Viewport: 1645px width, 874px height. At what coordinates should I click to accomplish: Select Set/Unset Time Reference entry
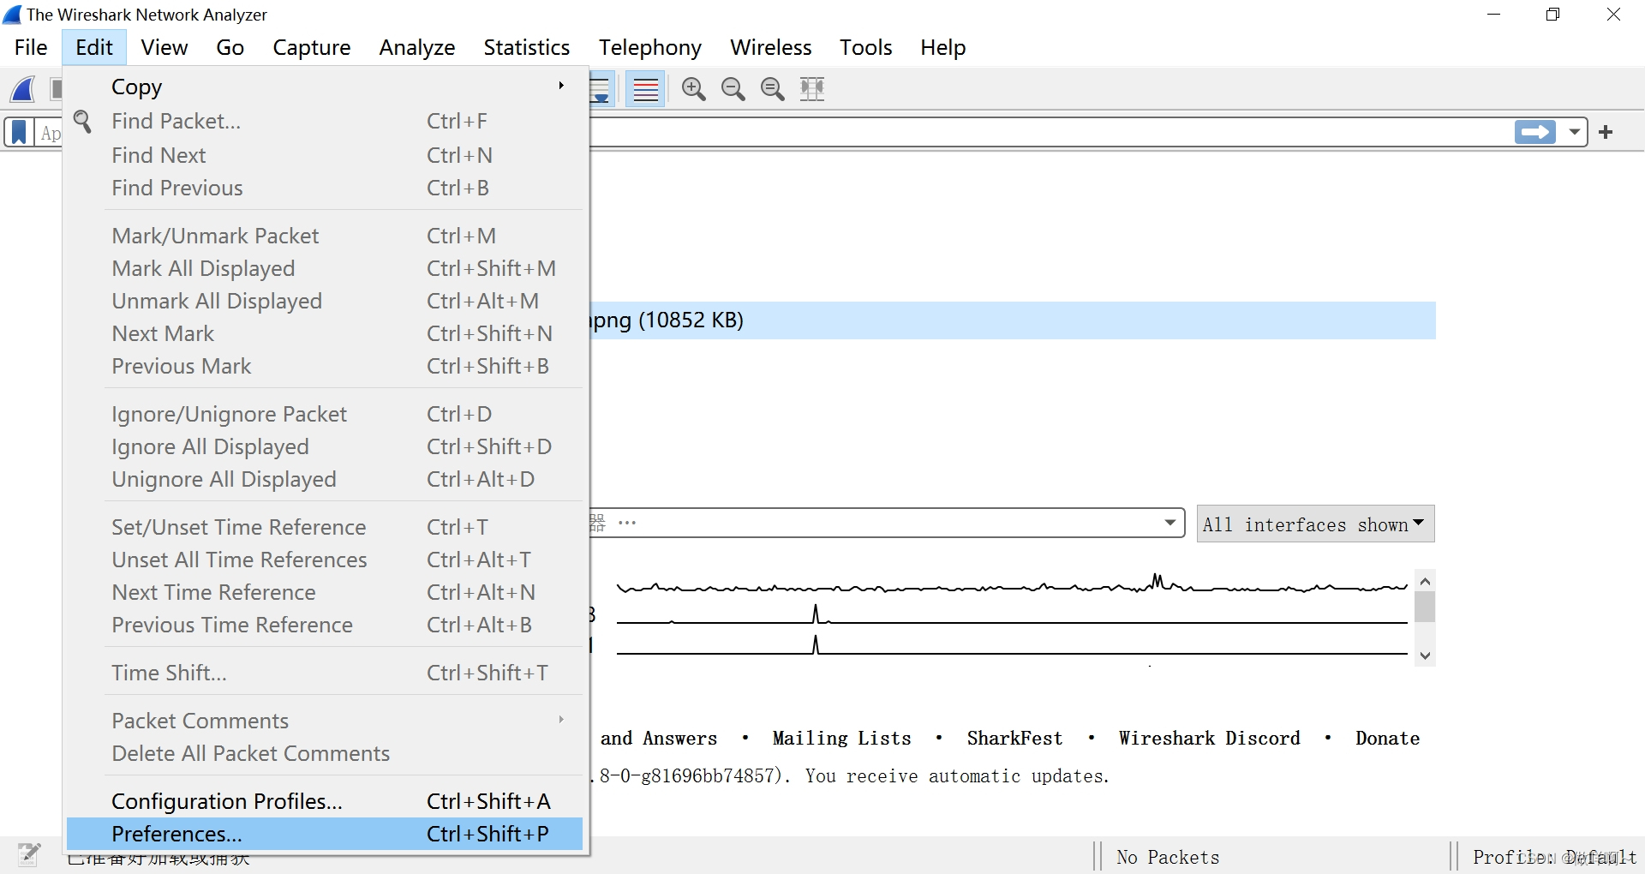(x=325, y=527)
